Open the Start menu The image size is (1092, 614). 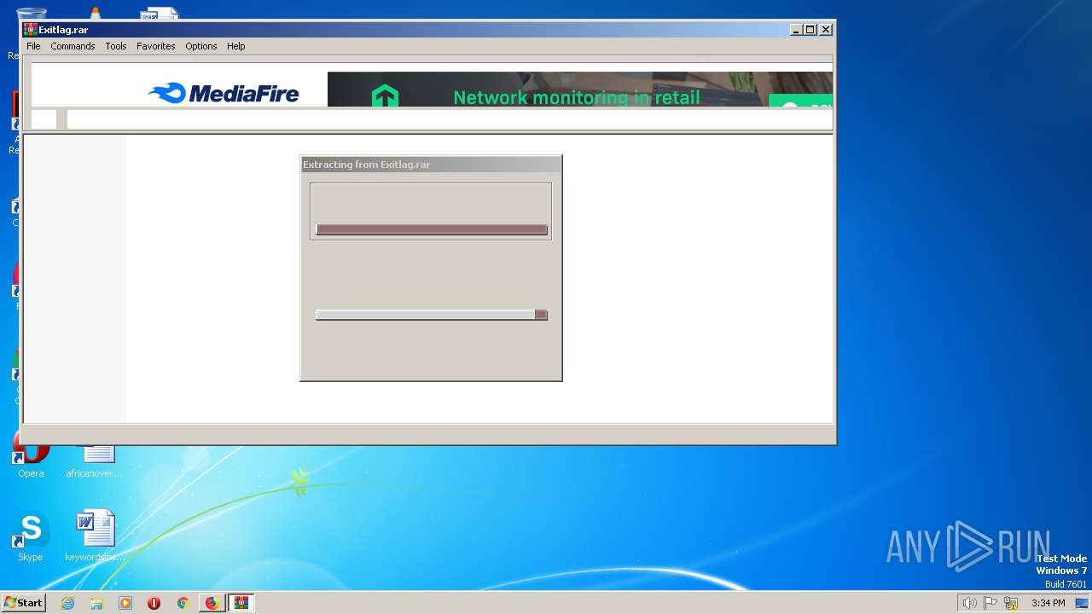pos(24,603)
